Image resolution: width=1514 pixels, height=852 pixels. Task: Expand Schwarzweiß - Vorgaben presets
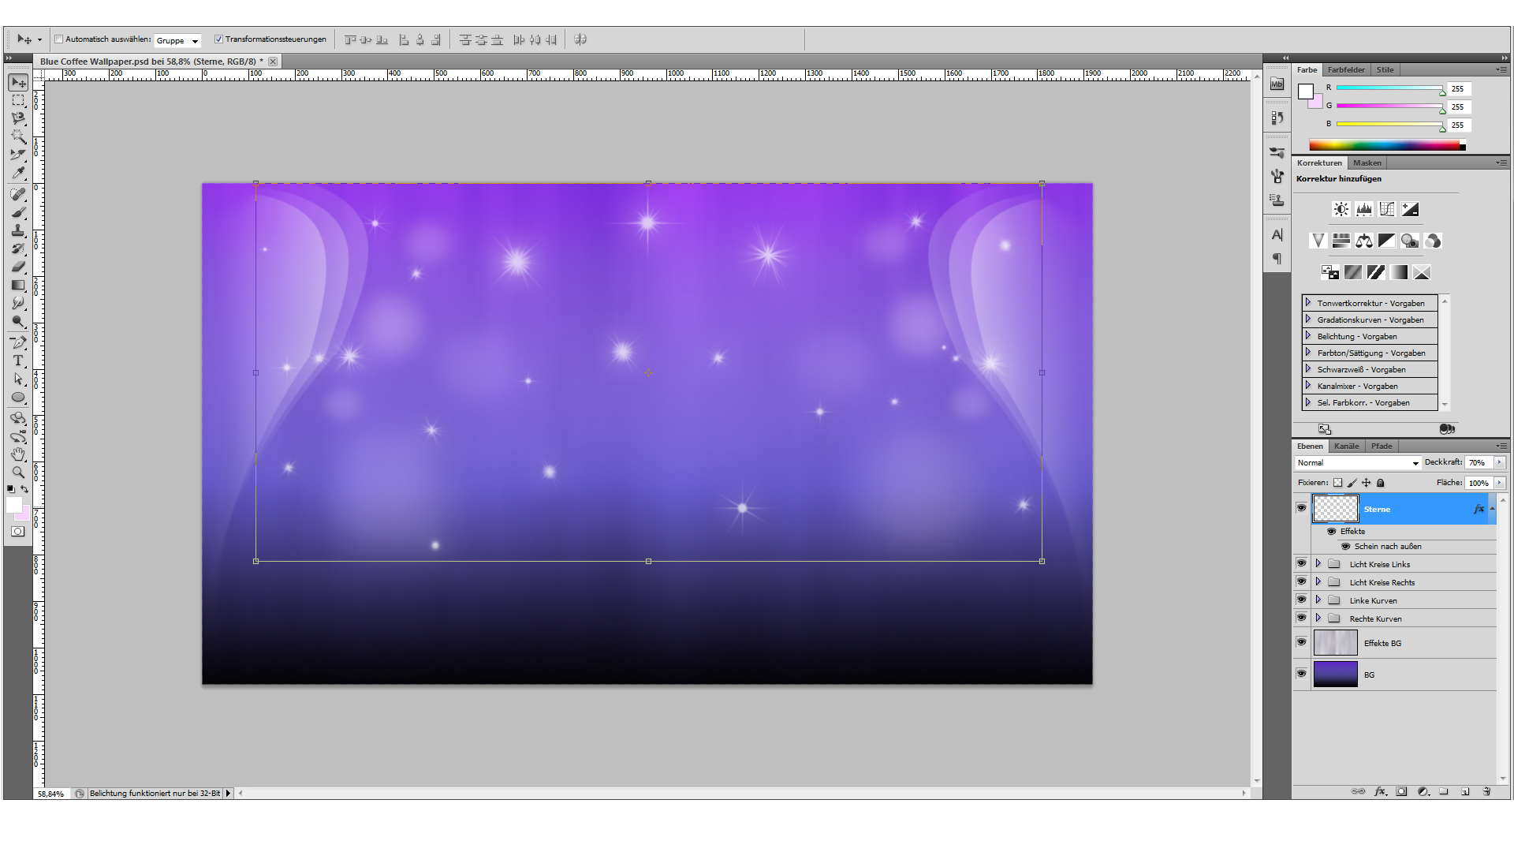(x=1308, y=369)
